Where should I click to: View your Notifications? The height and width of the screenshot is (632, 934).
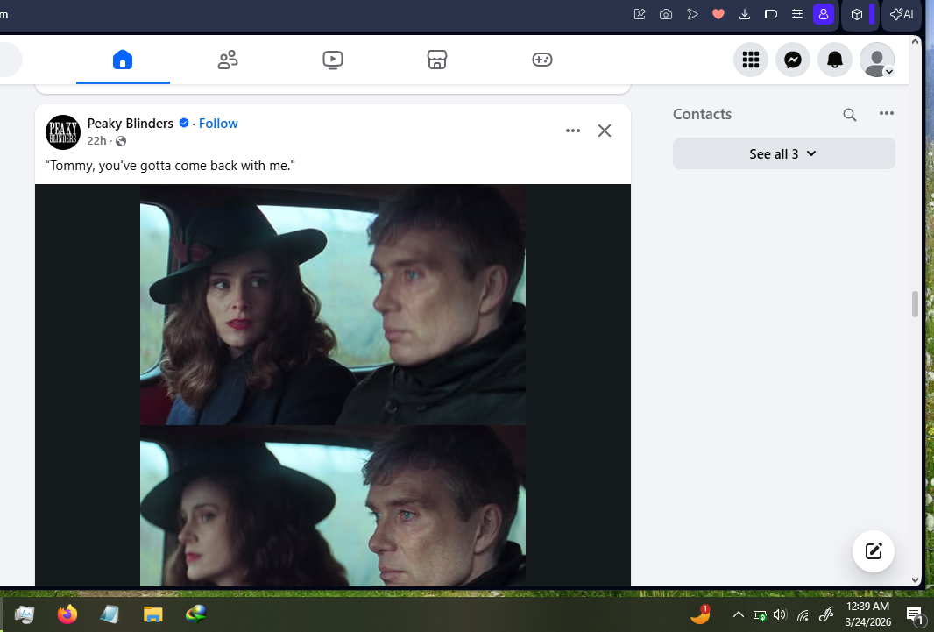[834, 60]
